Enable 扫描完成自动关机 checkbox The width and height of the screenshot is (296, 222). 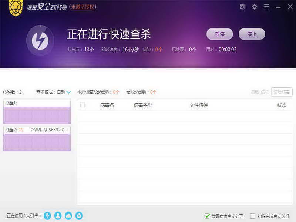pyautogui.click(x=253, y=216)
